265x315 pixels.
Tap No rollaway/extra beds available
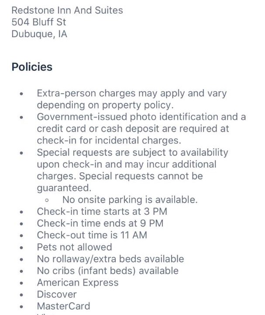110,259
